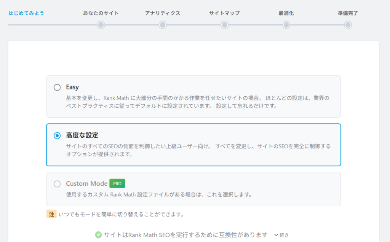Switch to the 最適化 step label
The height and width of the screenshot is (242, 390).
click(x=286, y=13)
